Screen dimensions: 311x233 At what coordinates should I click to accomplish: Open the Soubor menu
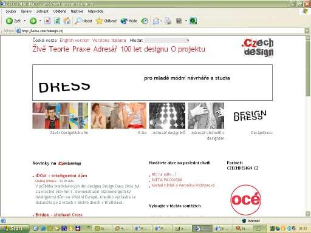(x=11, y=12)
